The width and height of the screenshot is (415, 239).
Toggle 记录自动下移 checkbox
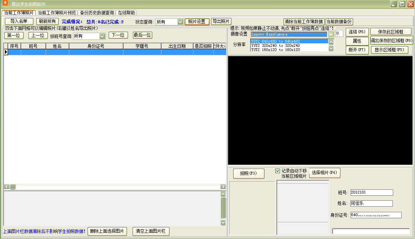pyautogui.click(x=277, y=171)
